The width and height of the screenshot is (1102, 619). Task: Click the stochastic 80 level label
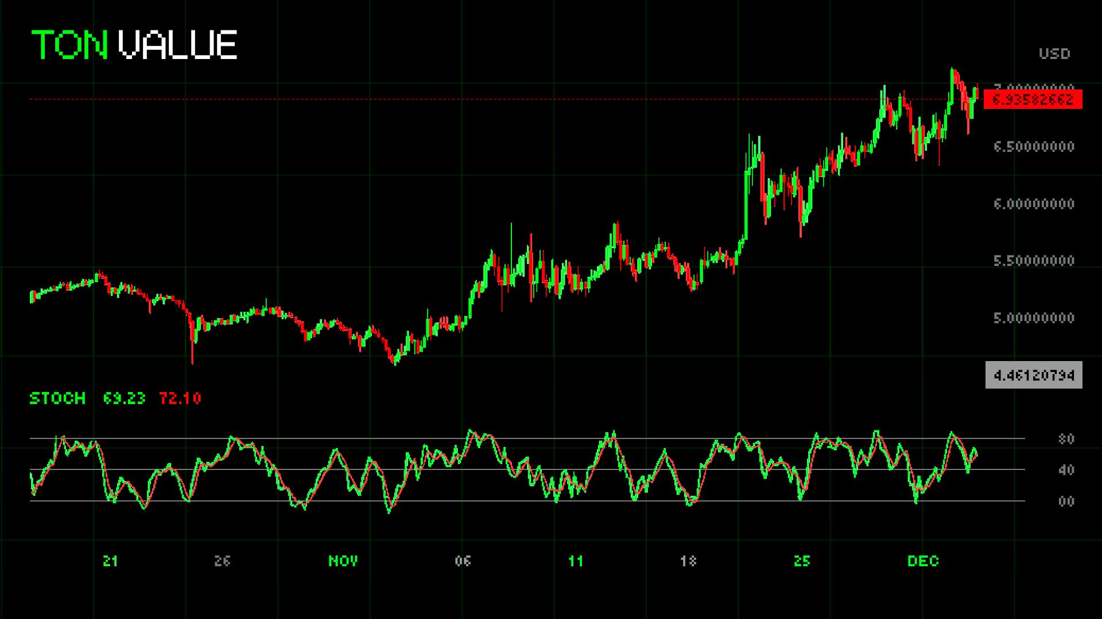click(1066, 440)
